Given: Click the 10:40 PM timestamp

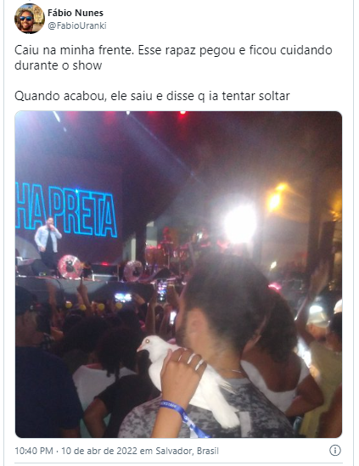Looking at the screenshot, I should [34, 451].
